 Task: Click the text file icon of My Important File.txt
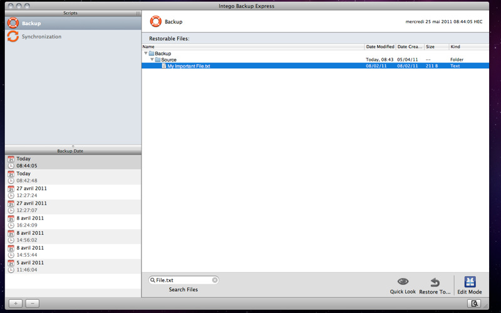(x=164, y=66)
